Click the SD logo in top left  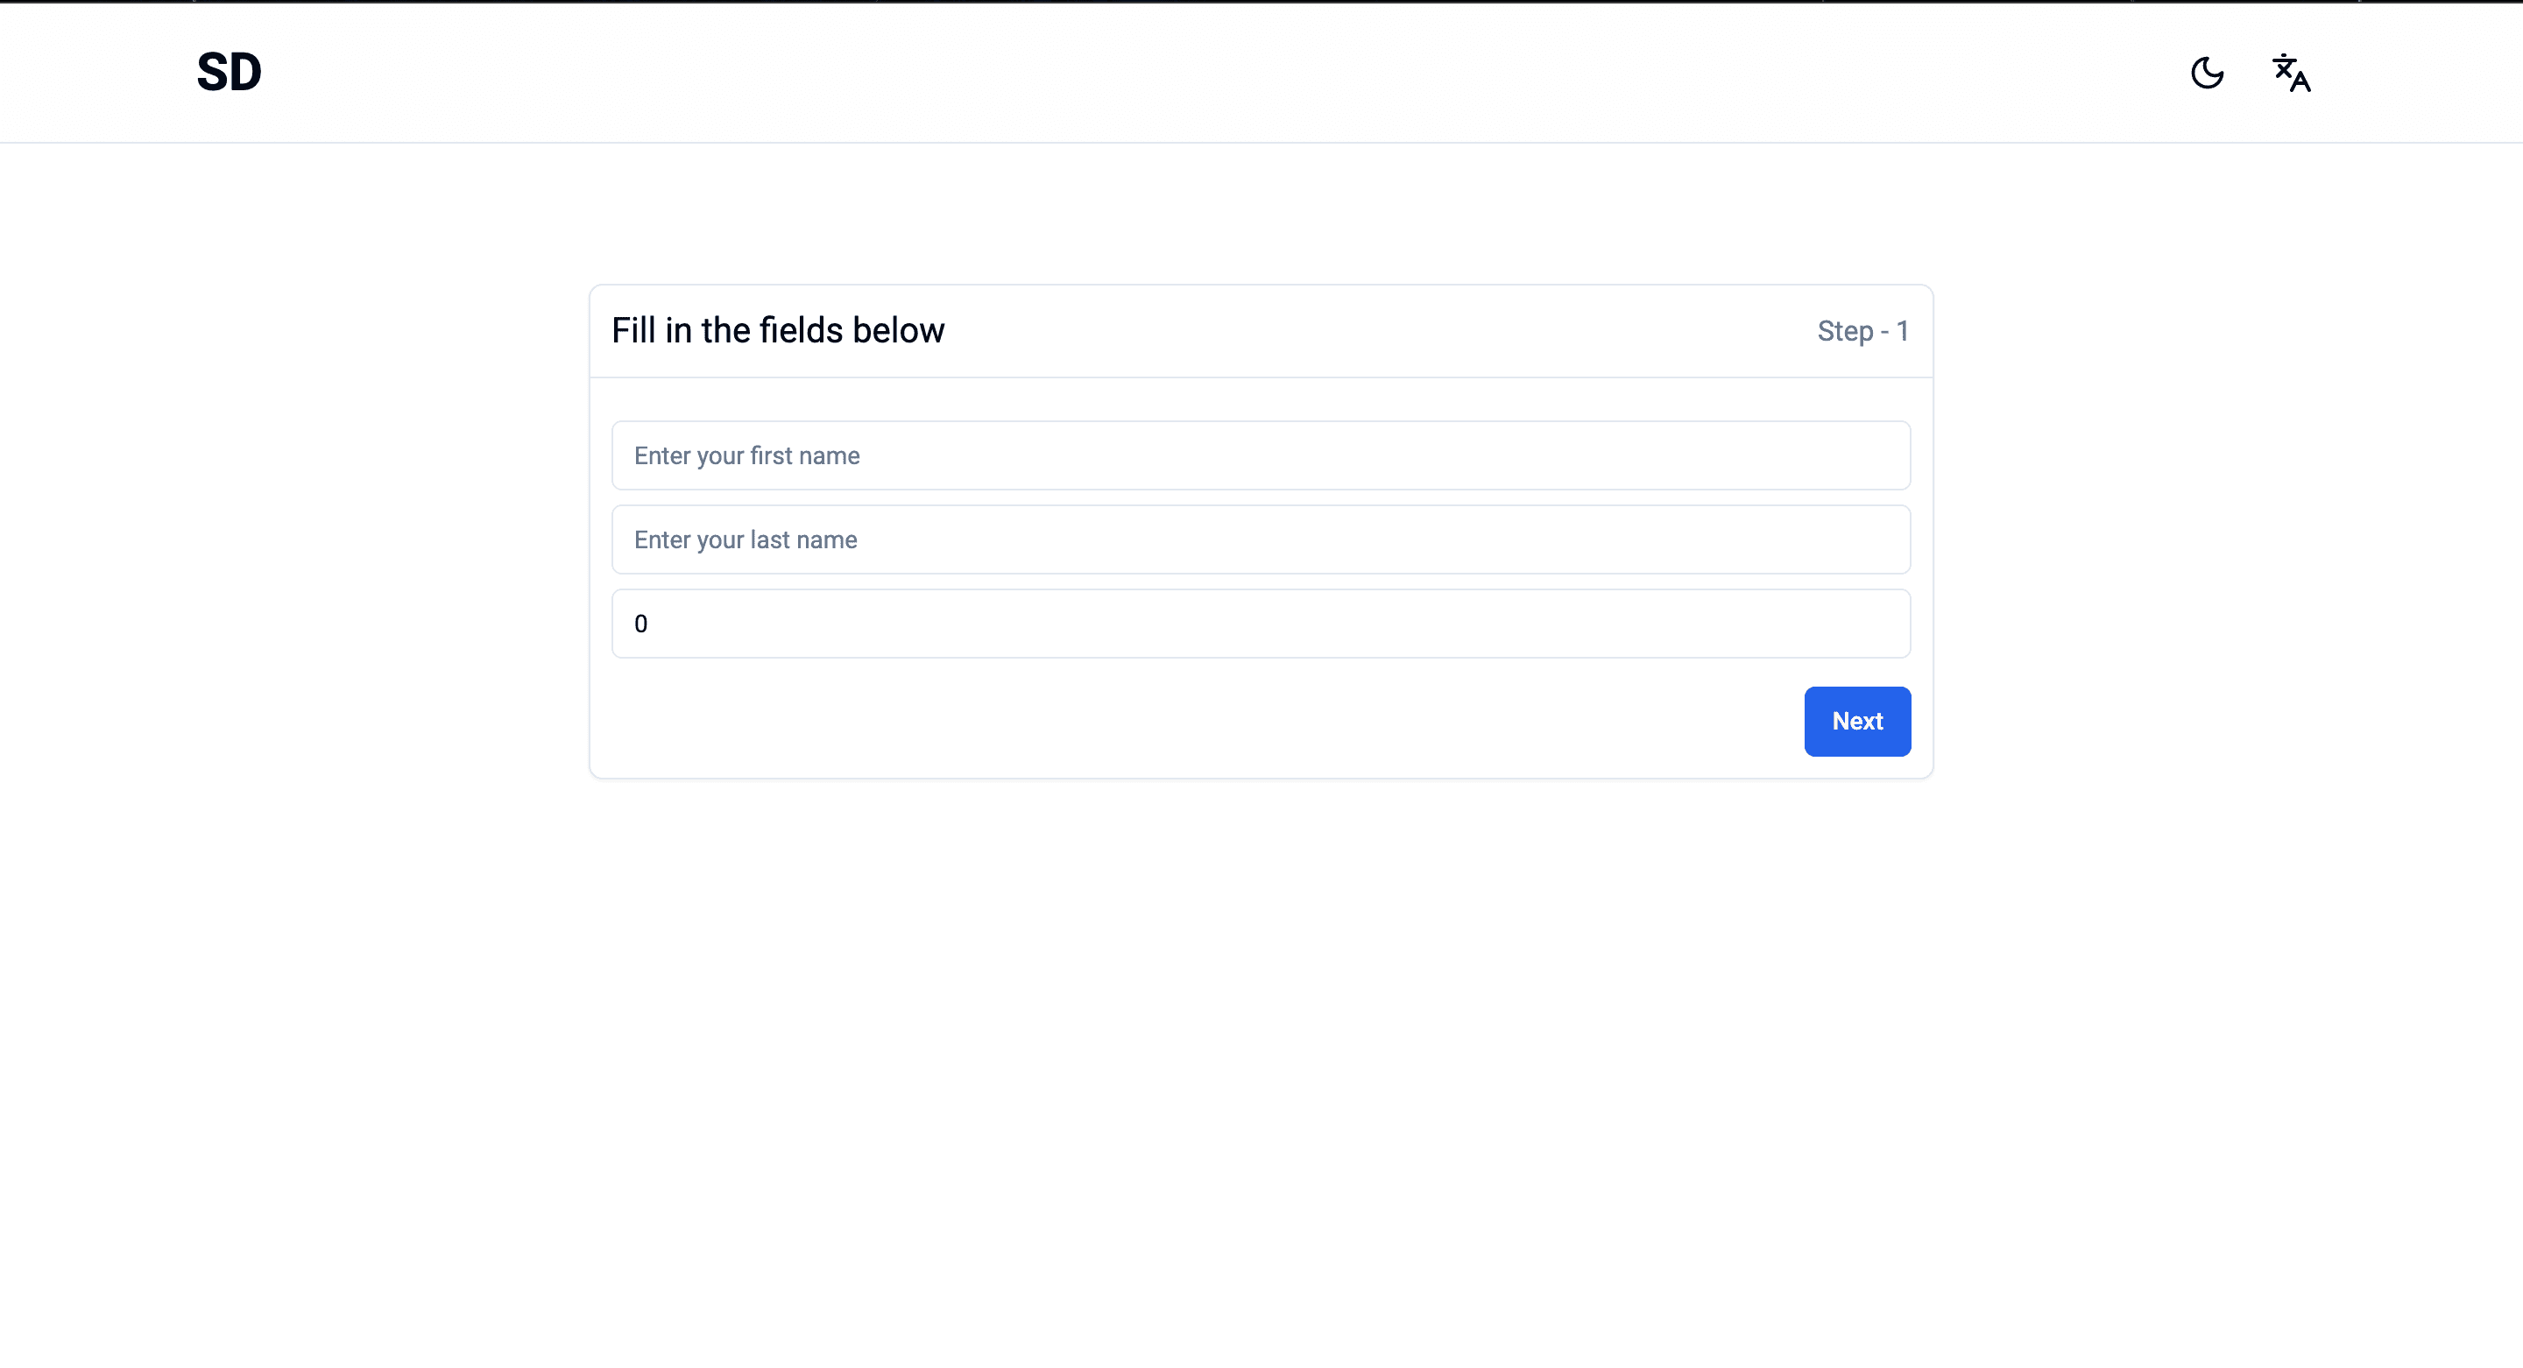(x=229, y=71)
